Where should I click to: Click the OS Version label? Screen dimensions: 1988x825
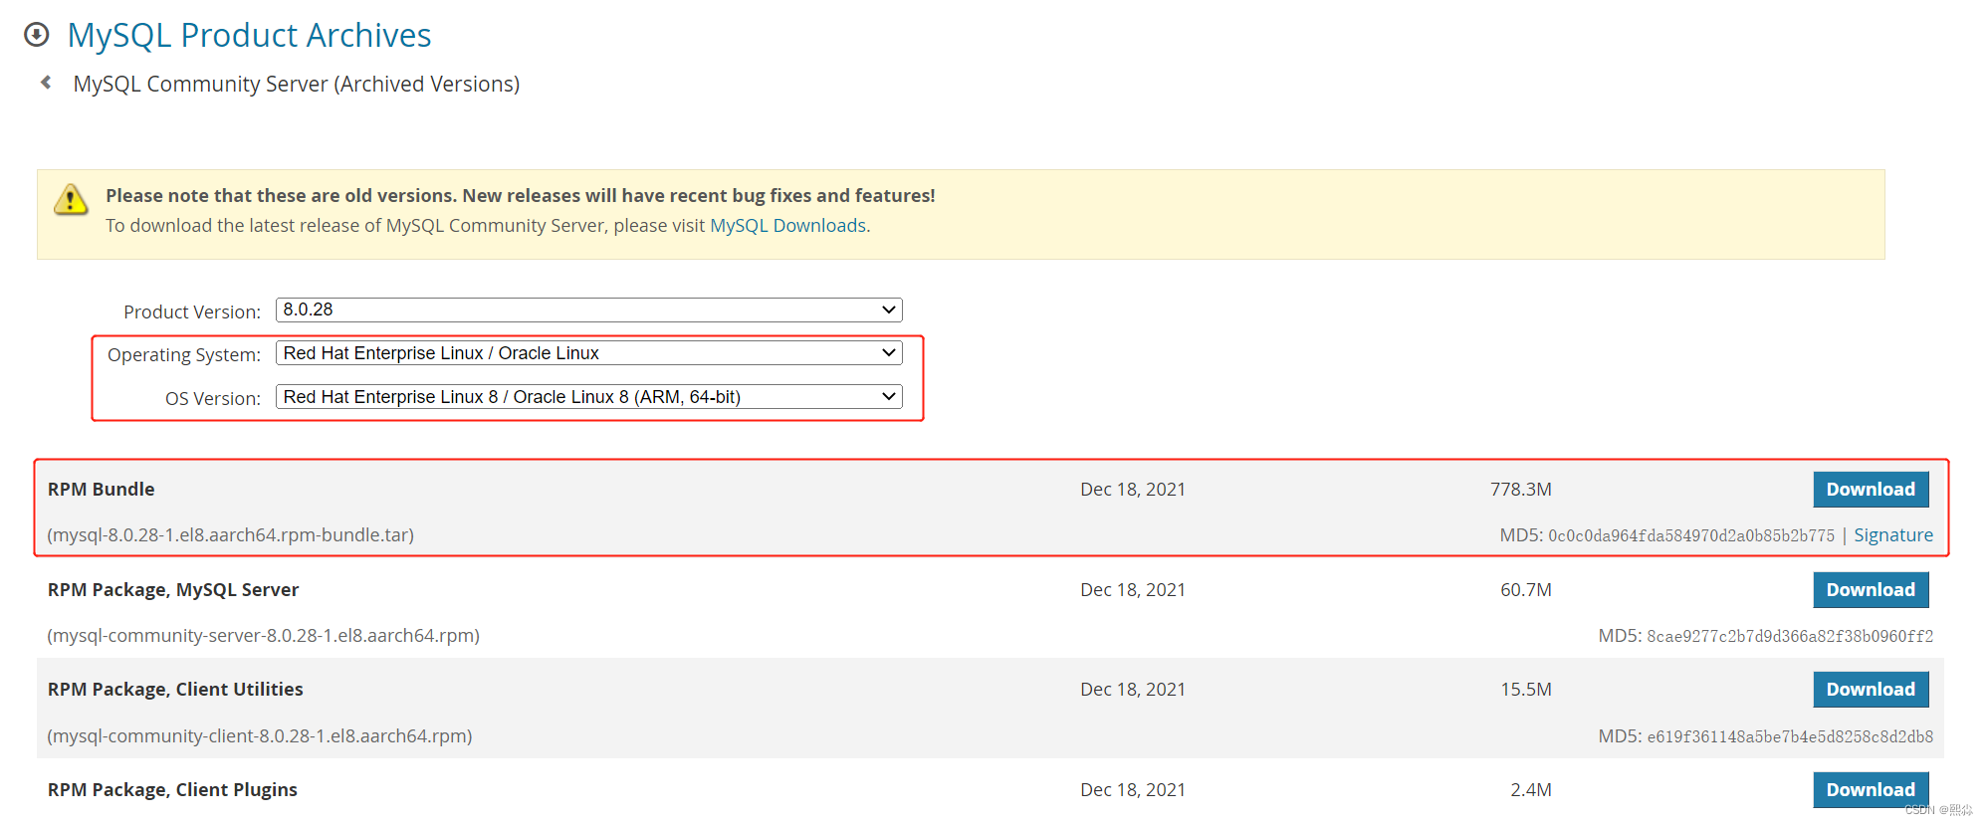pyautogui.click(x=213, y=399)
